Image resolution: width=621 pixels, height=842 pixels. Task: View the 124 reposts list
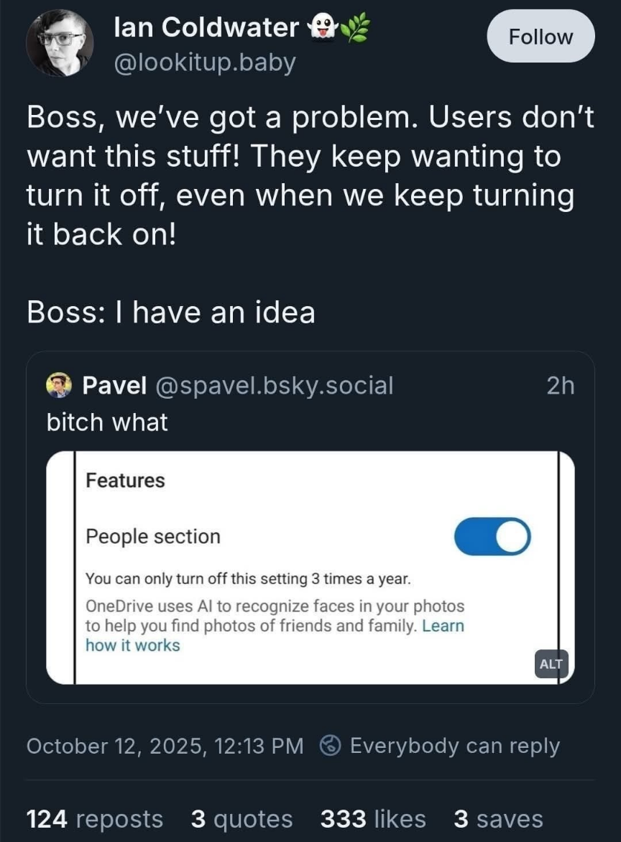pos(95,819)
